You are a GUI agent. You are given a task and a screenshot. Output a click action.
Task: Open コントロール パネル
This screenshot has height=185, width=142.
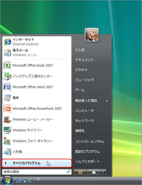pos(90,141)
